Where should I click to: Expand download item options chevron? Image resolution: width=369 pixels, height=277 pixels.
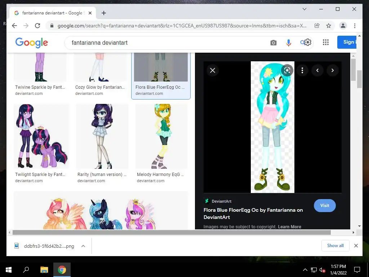83,246
